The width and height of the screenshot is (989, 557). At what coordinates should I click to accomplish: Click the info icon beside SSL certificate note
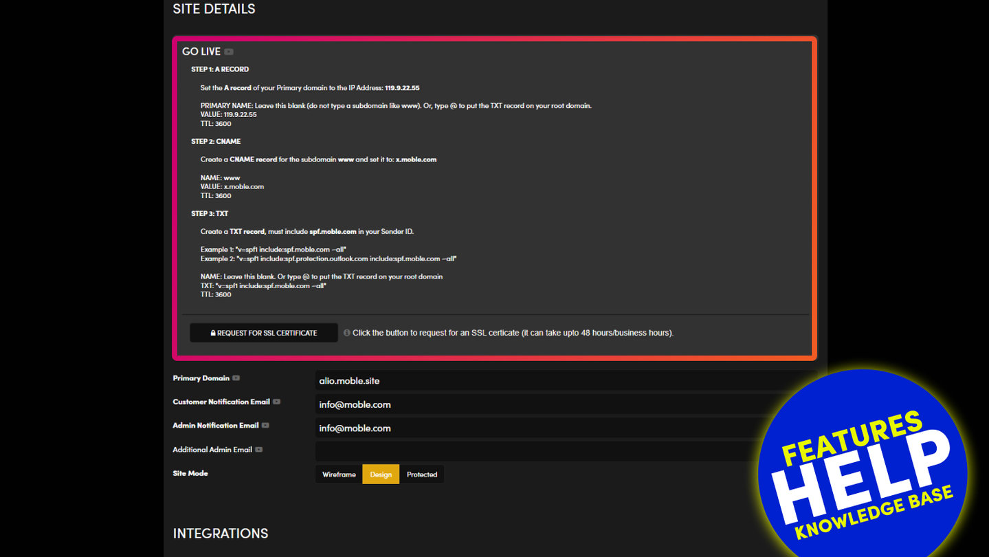(x=346, y=333)
